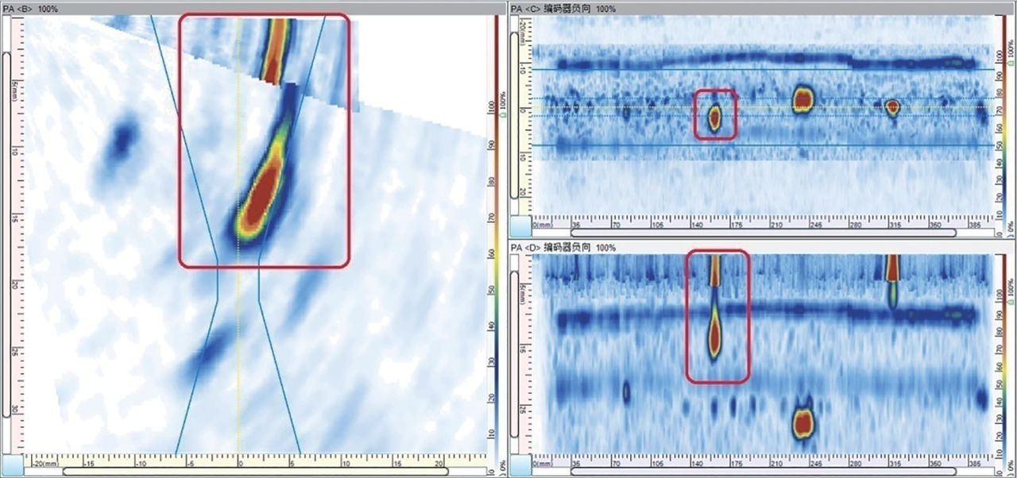Click the '-20(mm)' label on B view ruler

point(44,462)
